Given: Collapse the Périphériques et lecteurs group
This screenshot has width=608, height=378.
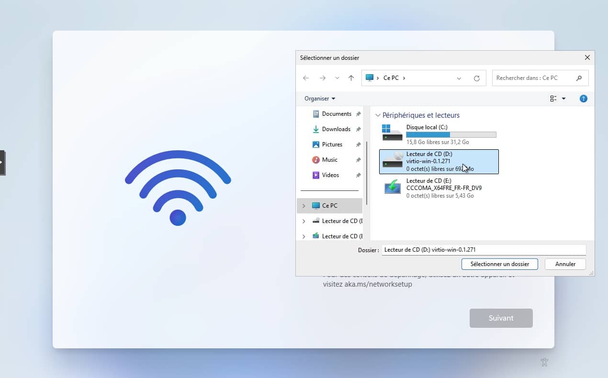Looking at the screenshot, I should coord(378,115).
